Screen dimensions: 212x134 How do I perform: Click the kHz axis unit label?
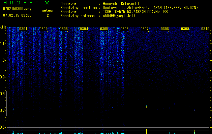point(3,27)
